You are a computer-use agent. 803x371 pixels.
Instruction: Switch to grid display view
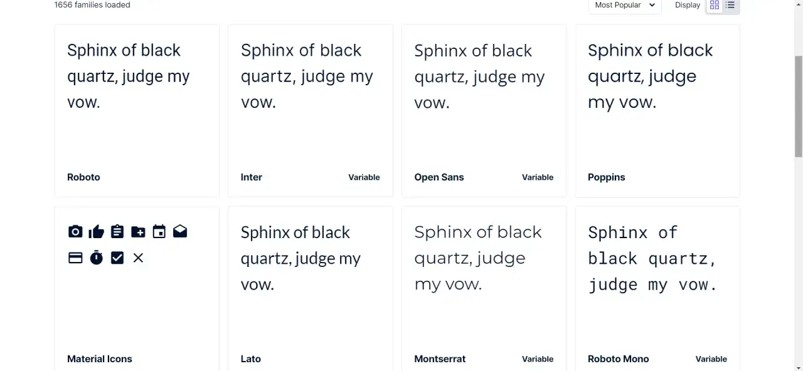tap(715, 5)
